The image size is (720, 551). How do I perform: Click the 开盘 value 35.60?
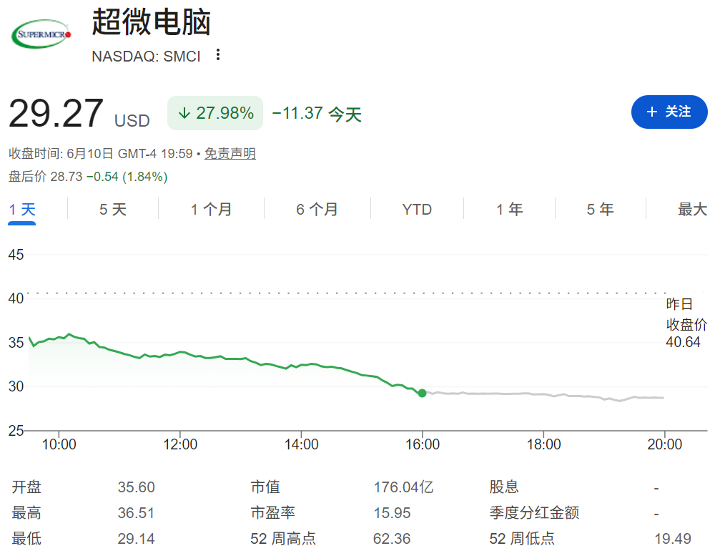(136, 487)
